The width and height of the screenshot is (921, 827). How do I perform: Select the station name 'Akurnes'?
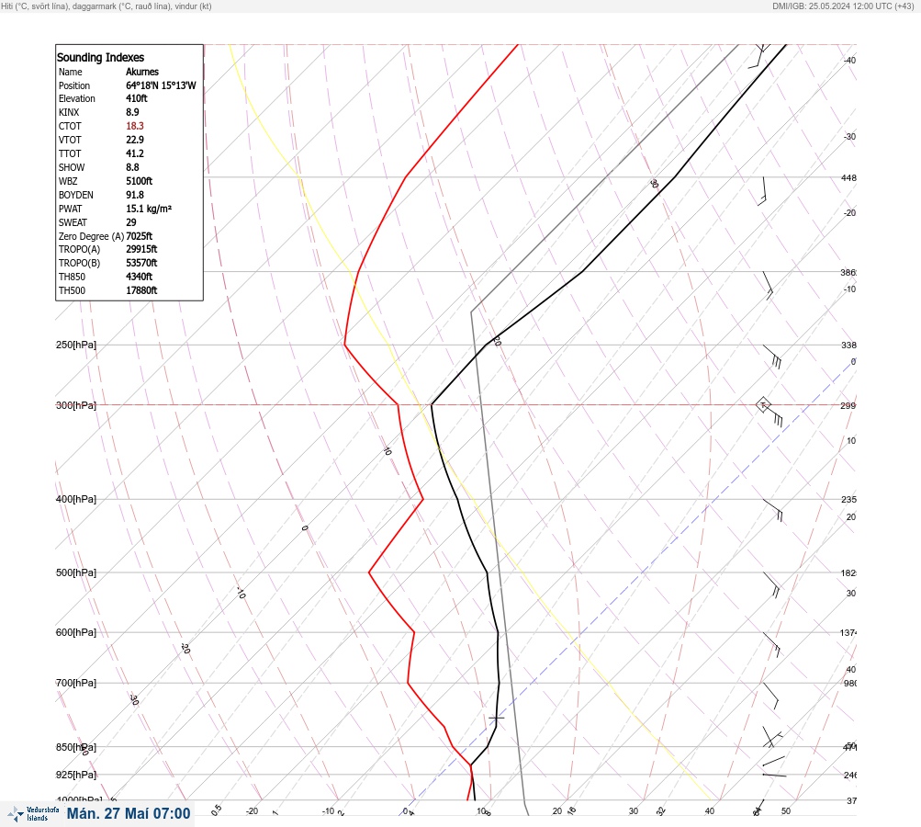pyautogui.click(x=142, y=72)
